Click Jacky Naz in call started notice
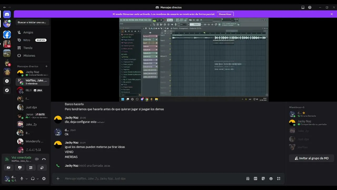 point(72,165)
